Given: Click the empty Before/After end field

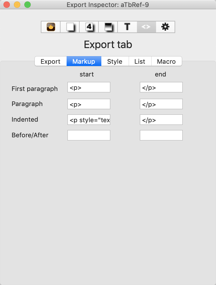Looking at the screenshot, I should click(161, 135).
